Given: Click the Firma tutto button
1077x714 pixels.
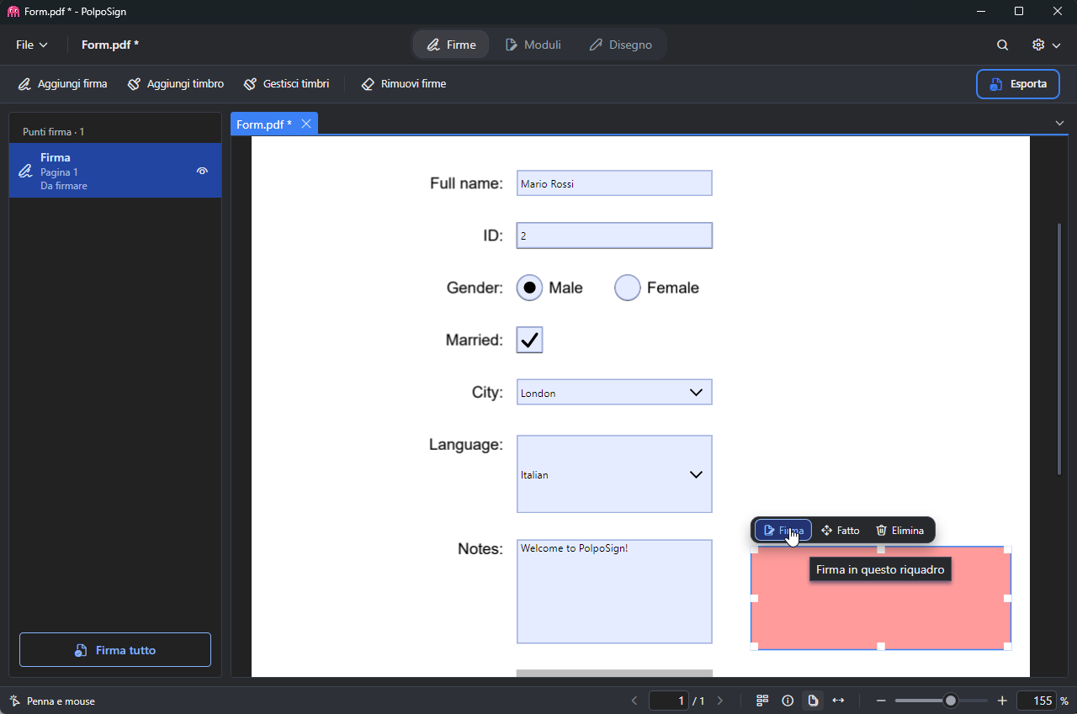Looking at the screenshot, I should tap(115, 650).
